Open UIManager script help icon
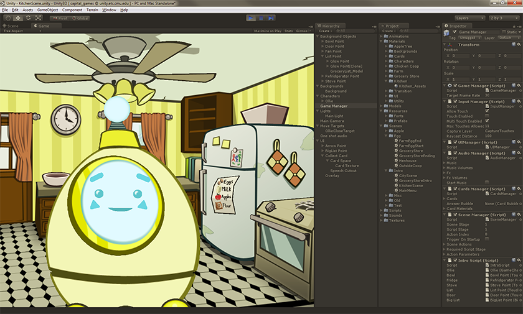Image resolution: width=523 pixels, height=314 pixels. (x=514, y=142)
